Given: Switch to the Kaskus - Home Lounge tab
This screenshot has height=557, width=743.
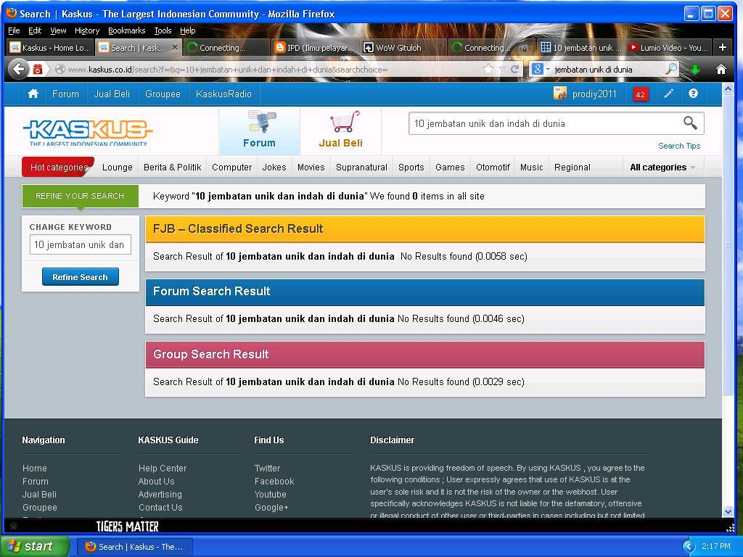Looking at the screenshot, I should click(50, 47).
